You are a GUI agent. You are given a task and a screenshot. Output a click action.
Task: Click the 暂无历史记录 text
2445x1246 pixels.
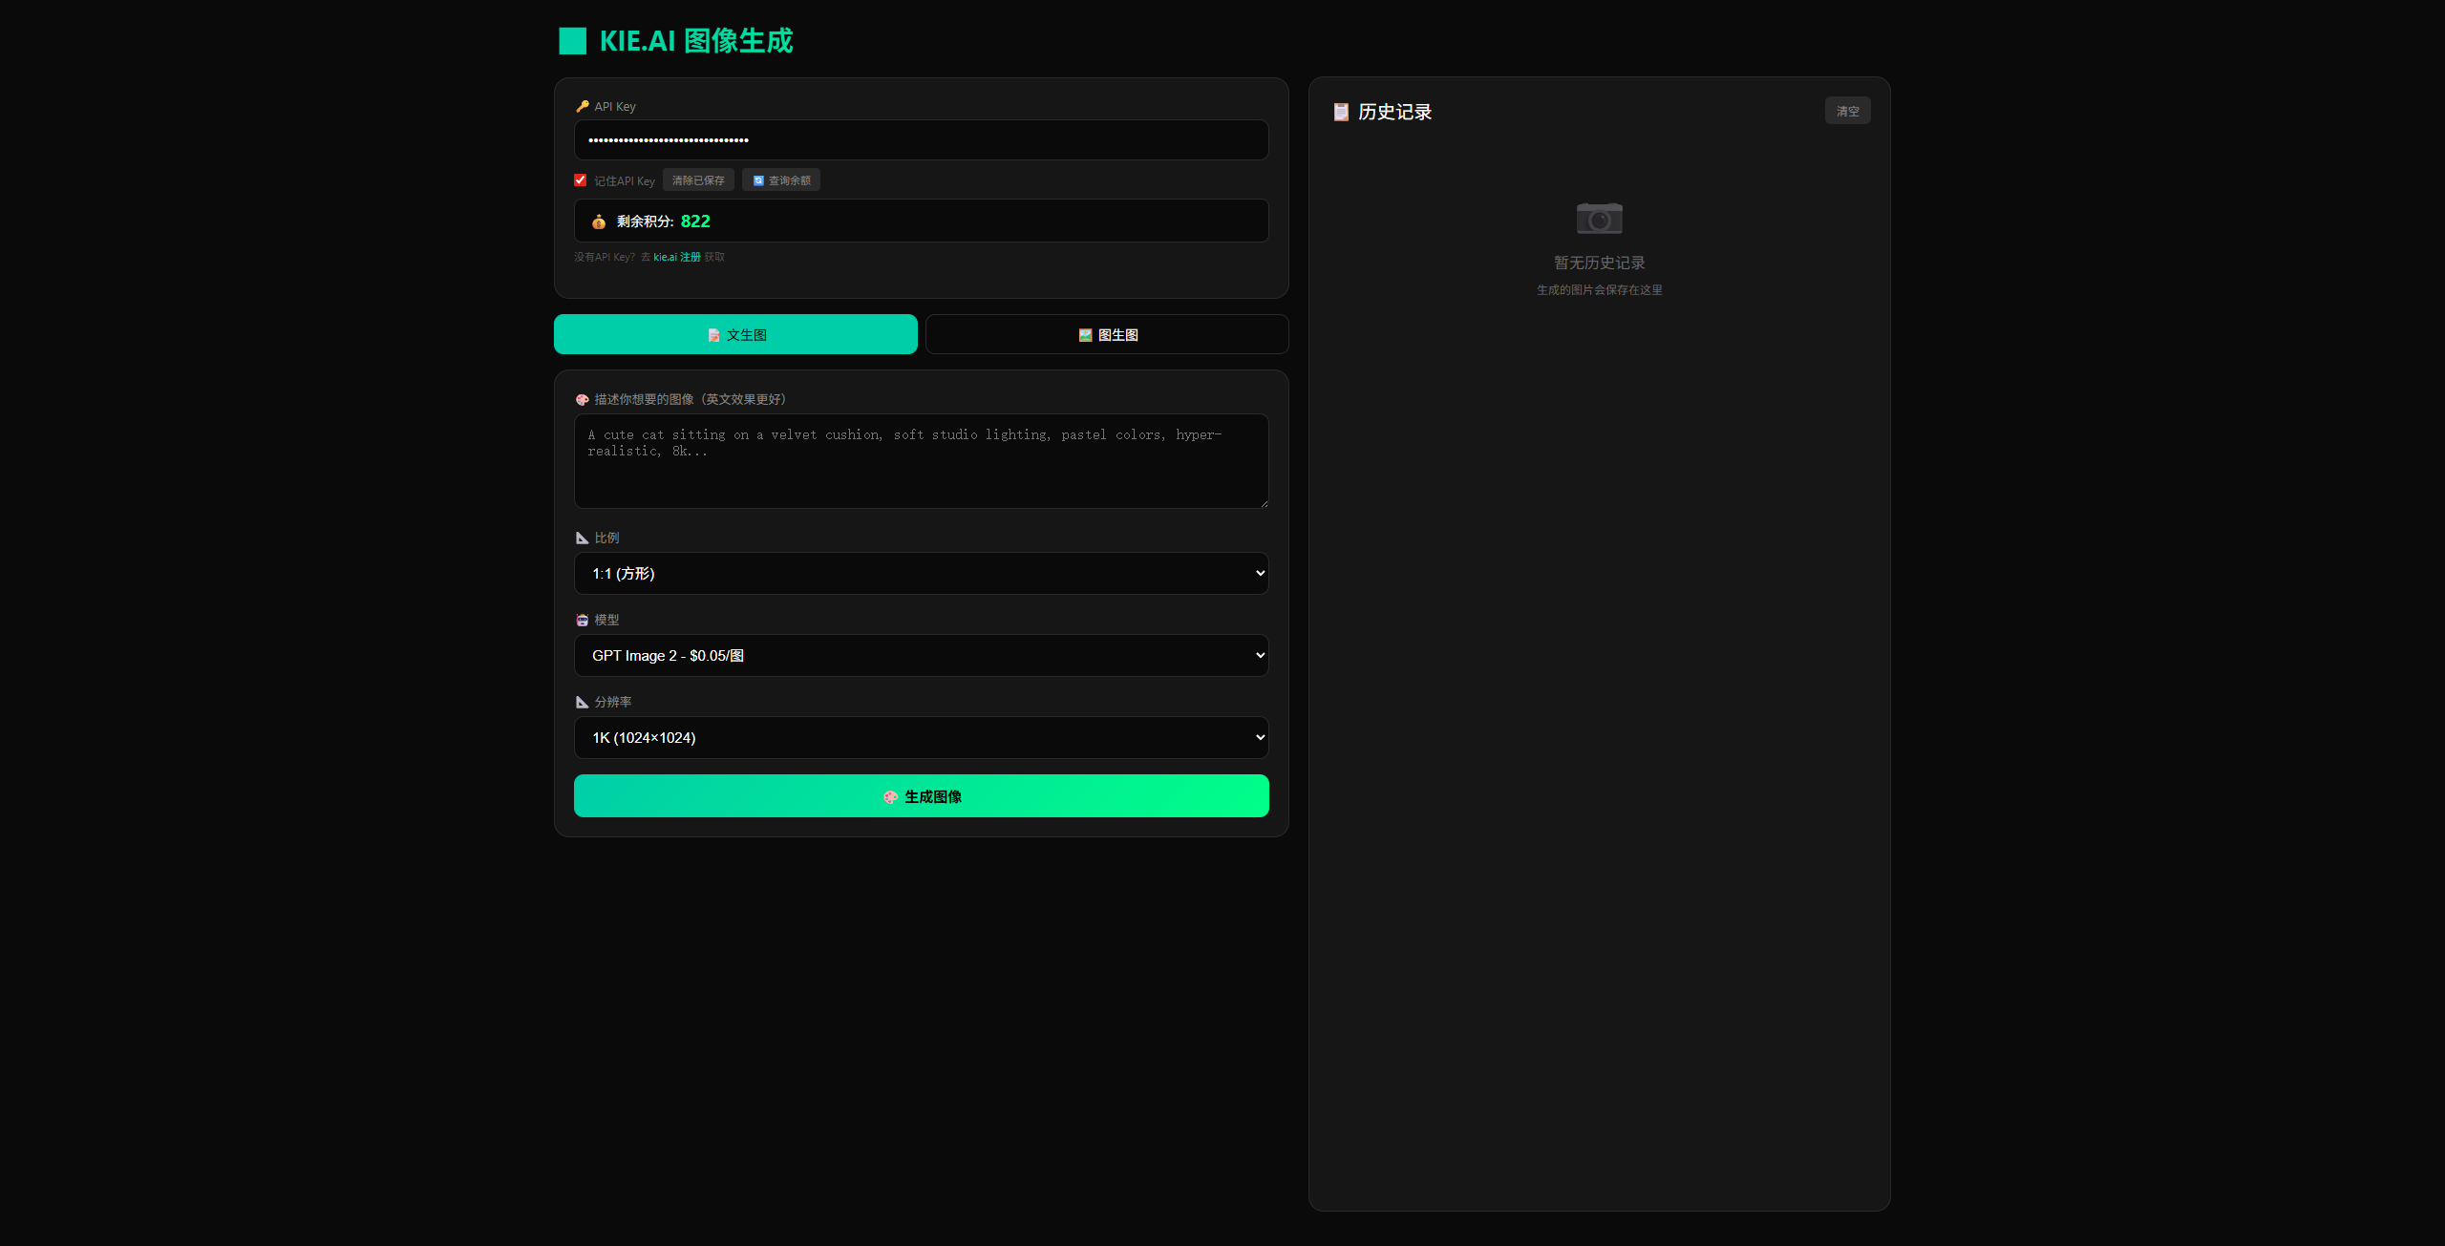pyautogui.click(x=1600, y=264)
